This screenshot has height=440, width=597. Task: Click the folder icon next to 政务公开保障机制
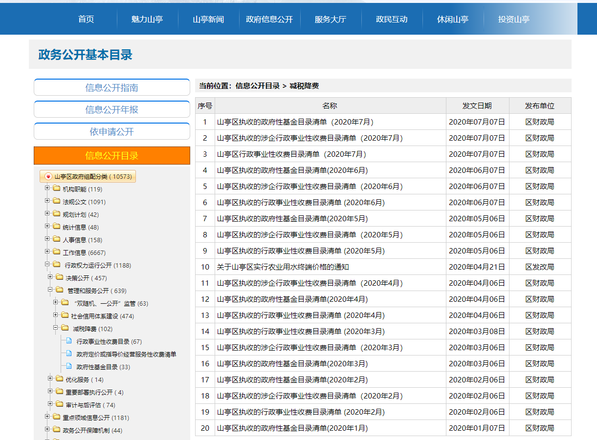pos(56,430)
